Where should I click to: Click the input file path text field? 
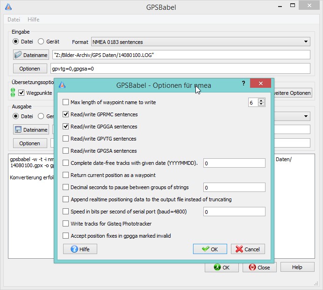180,55
